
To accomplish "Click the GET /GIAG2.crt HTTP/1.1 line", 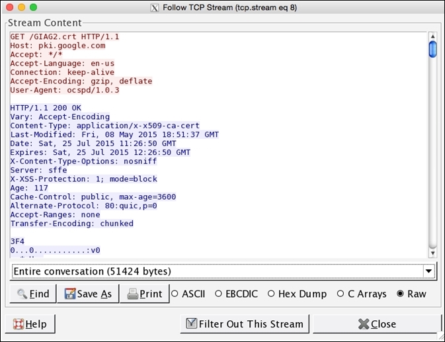I will [65, 36].
